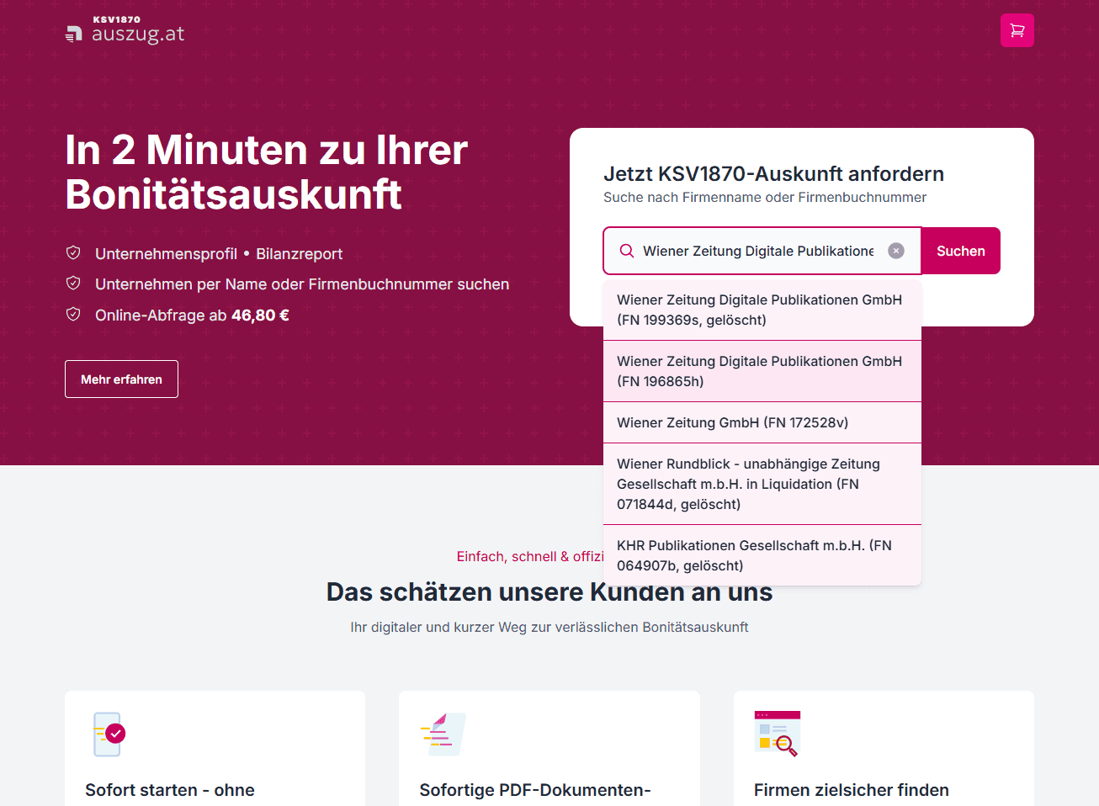Open the shopping cart
The width and height of the screenshot is (1099, 806).
(1017, 30)
